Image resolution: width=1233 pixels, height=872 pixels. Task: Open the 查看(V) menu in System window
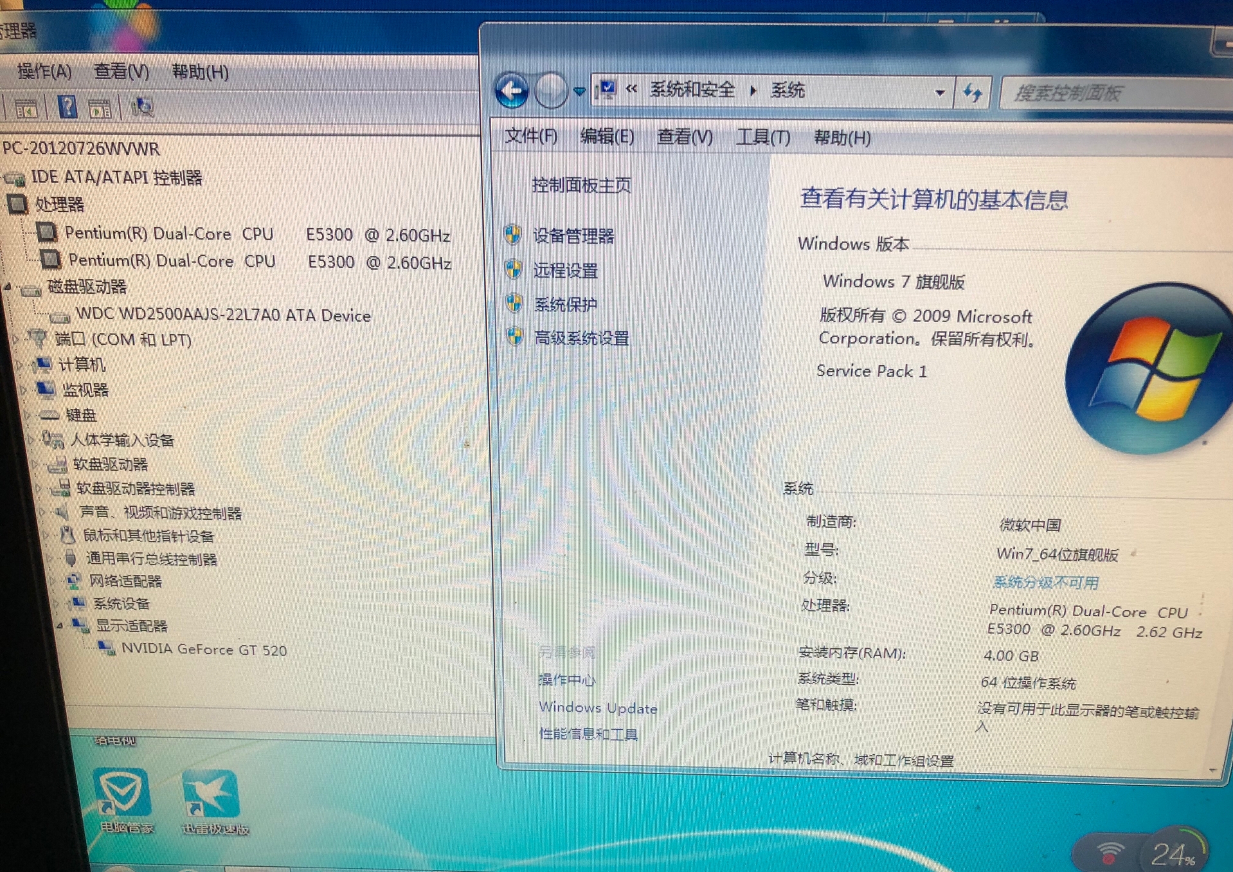685,137
